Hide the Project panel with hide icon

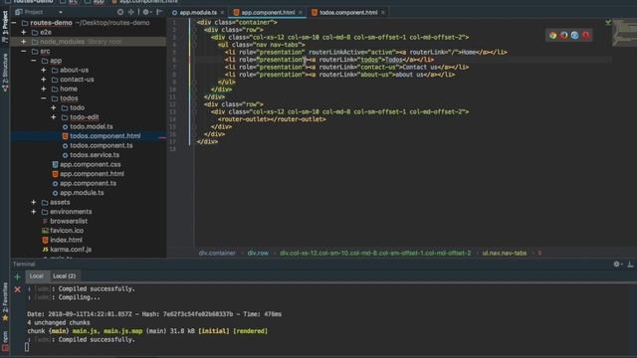click(159, 12)
